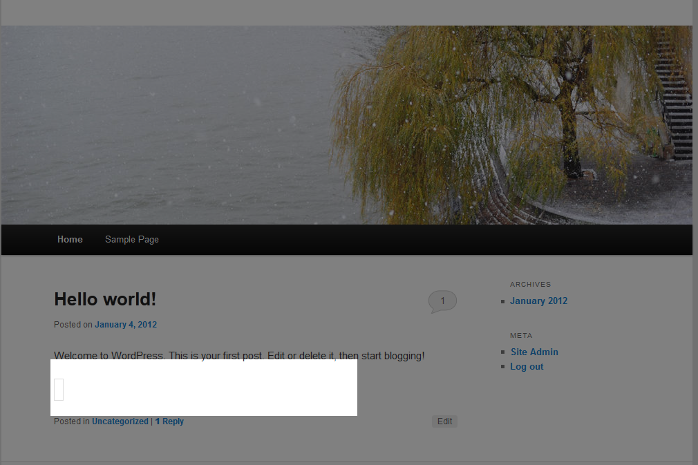This screenshot has width=698, height=465.
Task: Click the bullet beside Site Admin
Action: click(502, 352)
